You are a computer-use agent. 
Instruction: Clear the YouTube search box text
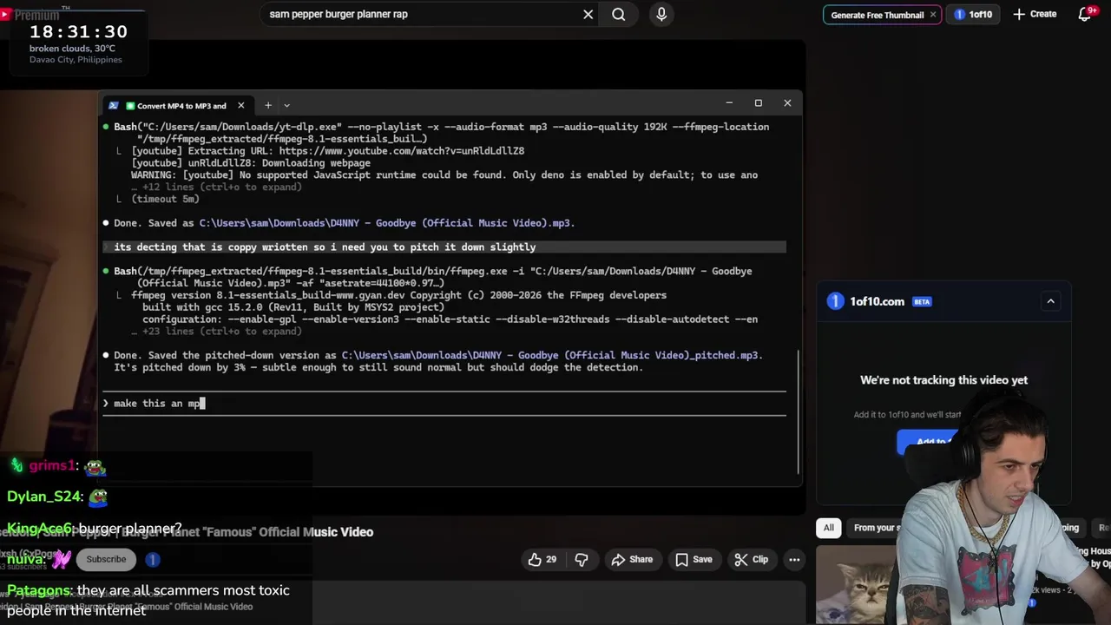coord(588,14)
